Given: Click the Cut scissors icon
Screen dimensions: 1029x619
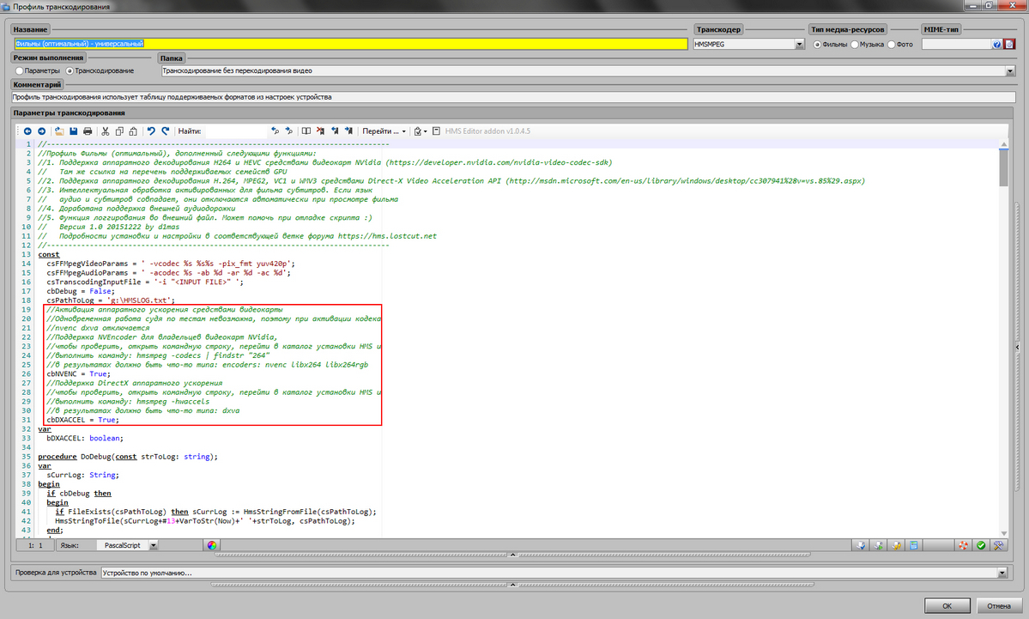Looking at the screenshot, I should pyautogui.click(x=106, y=131).
